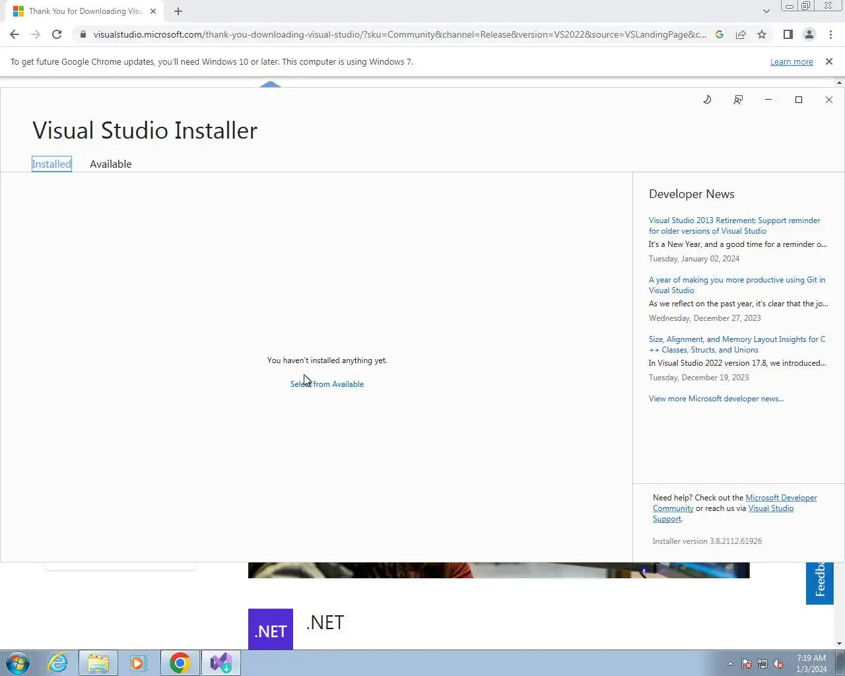Click the address bar URL field
This screenshot has width=845, height=676.
[x=399, y=34]
